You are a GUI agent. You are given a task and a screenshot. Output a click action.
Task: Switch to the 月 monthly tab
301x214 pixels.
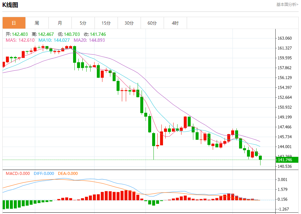point(60,23)
